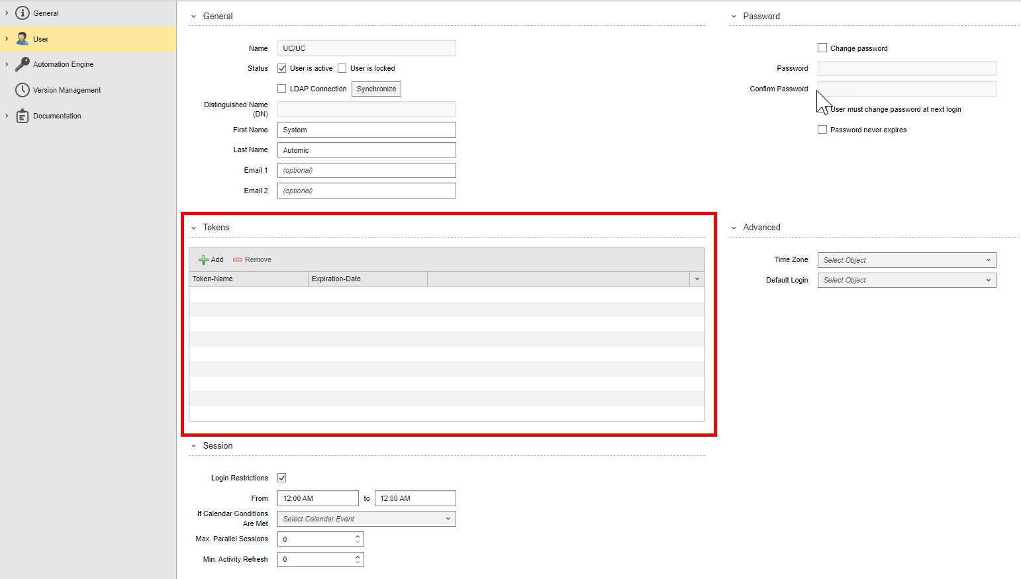Open Automation Engine key icon
Image resolution: width=1021 pixels, height=579 pixels.
click(x=23, y=64)
